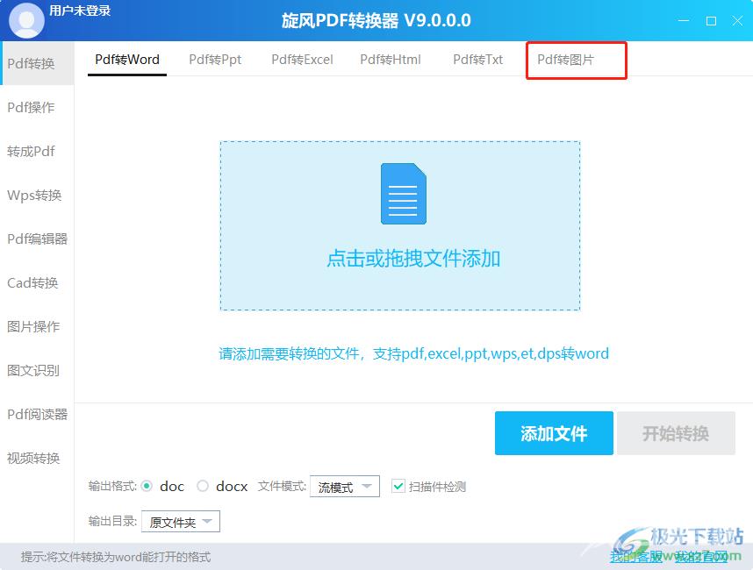Select the doc output format radio

pyautogui.click(x=147, y=486)
